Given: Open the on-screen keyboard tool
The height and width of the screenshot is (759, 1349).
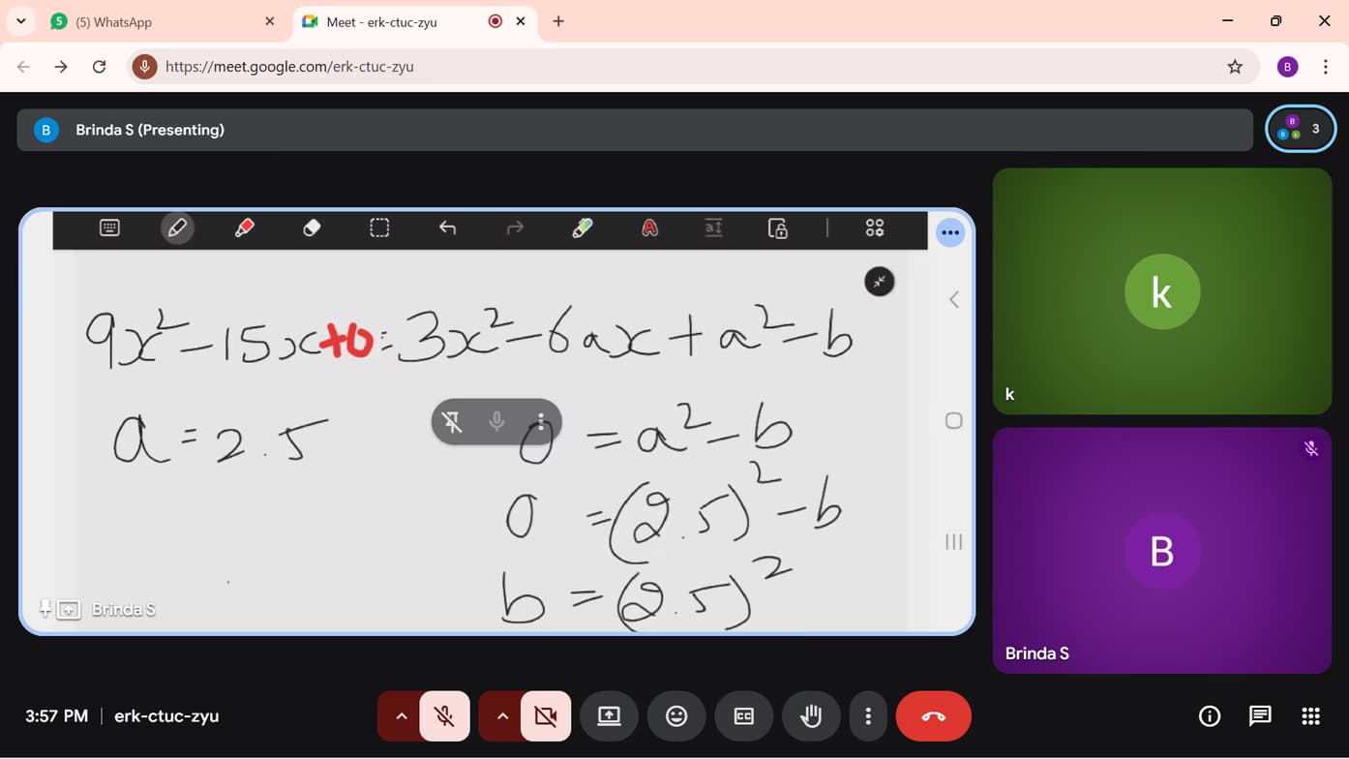Looking at the screenshot, I should tap(108, 228).
